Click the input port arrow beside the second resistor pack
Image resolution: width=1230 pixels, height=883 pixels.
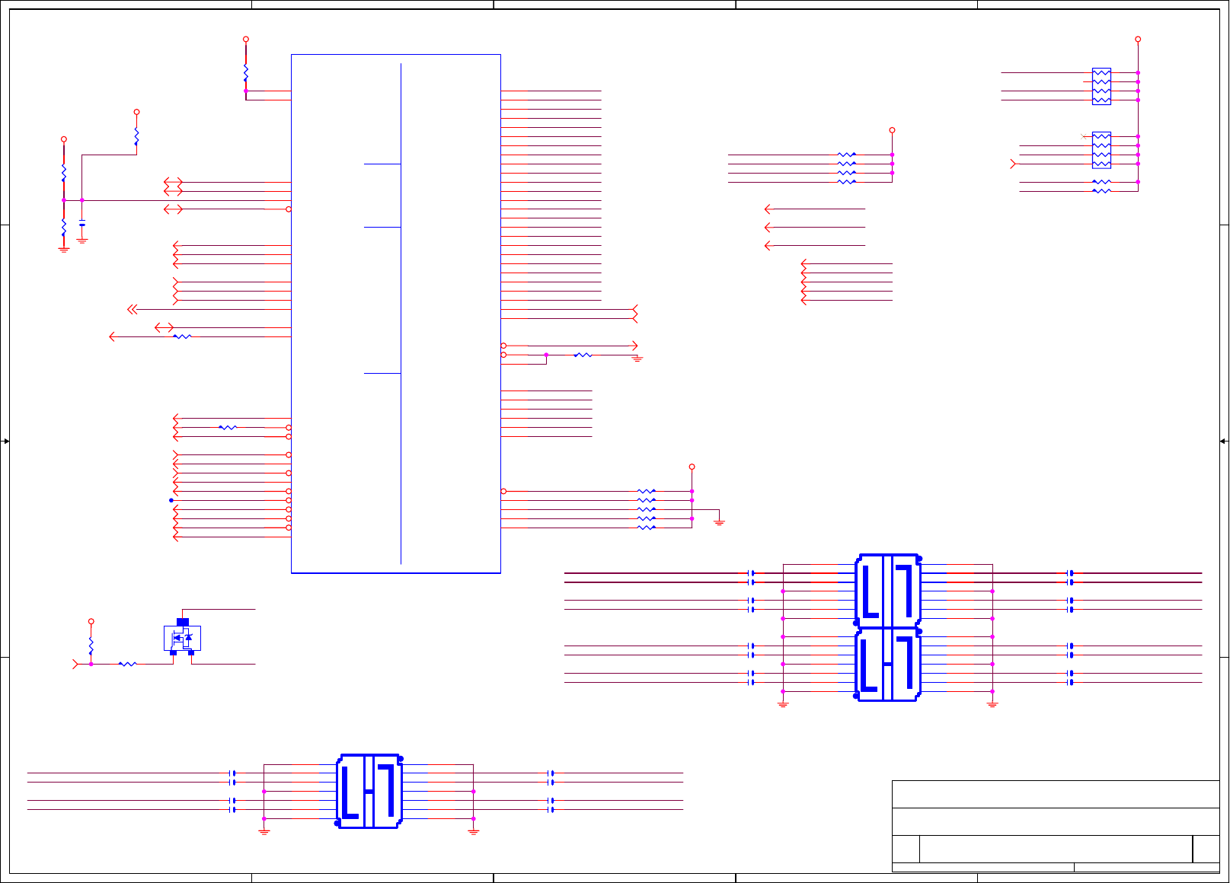click(x=1013, y=164)
